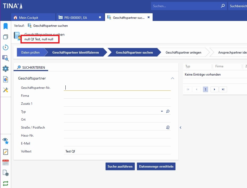Screen dimensions: 247x188
Task: Click the eye with star watchlist icon
Action: pos(5,141)
